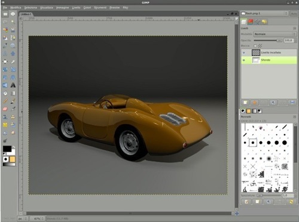Select the Crop knife tool
Screen dimensions: 299x222
point(13,61)
